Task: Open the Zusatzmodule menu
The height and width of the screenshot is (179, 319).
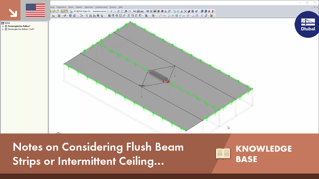Action: (x=101, y=7)
